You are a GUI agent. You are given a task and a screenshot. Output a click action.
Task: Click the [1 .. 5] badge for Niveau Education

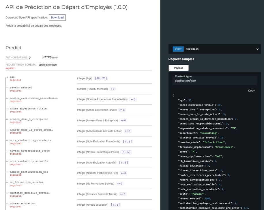pyautogui.click(x=115, y=205)
